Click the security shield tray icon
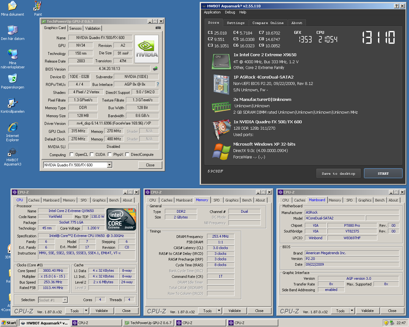This screenshot has width=409, height=327. (x=386, y=323)
